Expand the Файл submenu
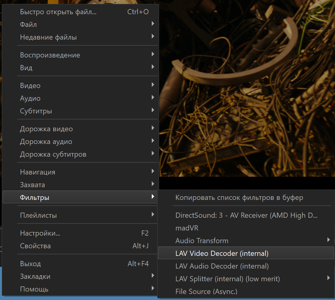The height and width of the screenshot is (300, 335). tap(28, 24)
